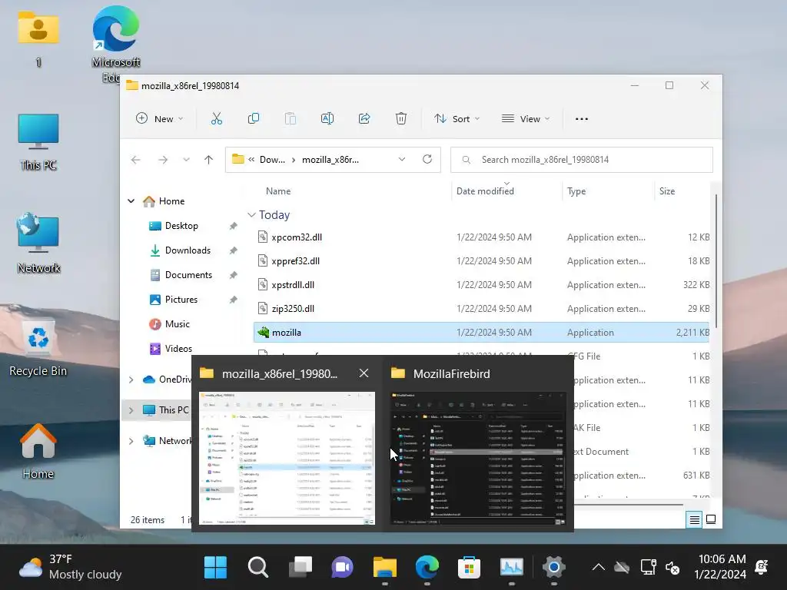This screenshot has width=787, height=590.
Task: Select the xpstrdll.dll file
Action: point(481,285)
